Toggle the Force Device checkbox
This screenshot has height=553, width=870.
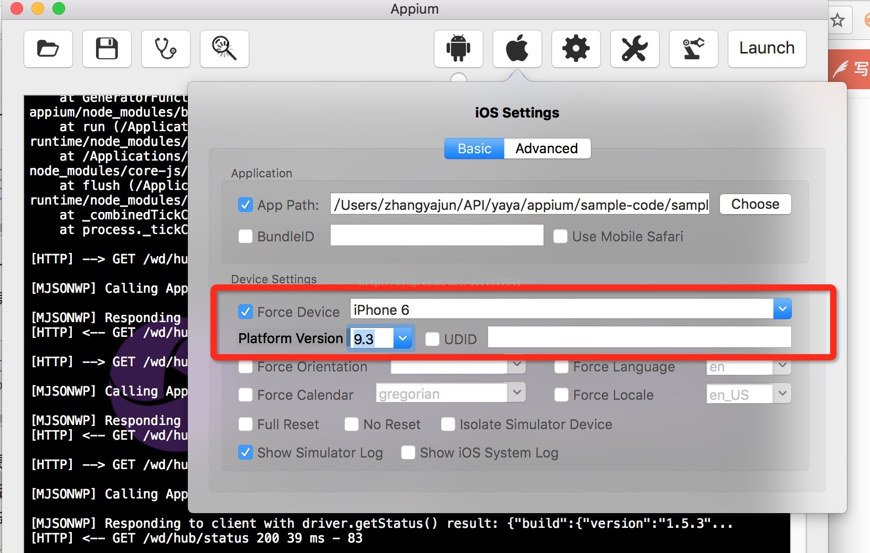click(x=246, y=312)
